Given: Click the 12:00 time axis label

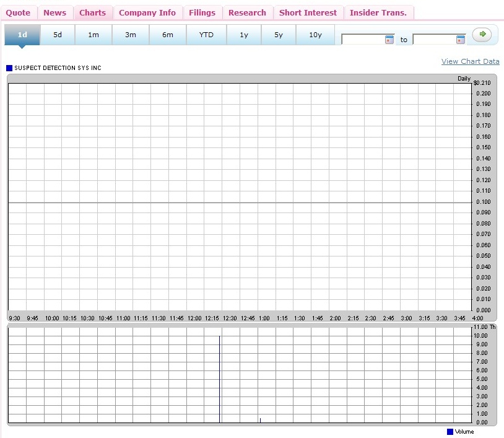Looking at the screenshot, I should [194, 318].
